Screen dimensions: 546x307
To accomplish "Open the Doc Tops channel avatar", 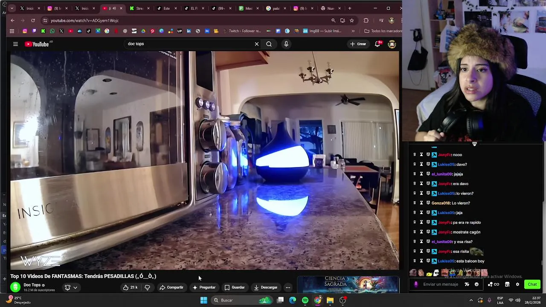I will (15, 287).
